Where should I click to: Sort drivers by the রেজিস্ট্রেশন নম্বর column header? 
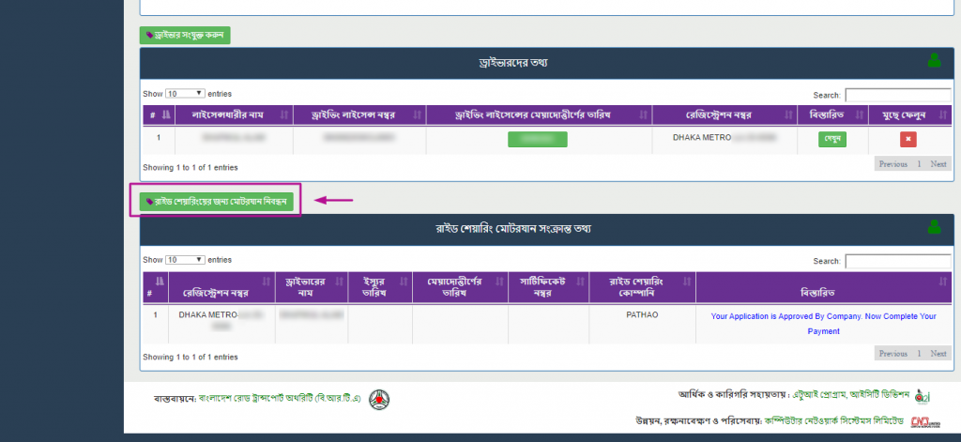coord(723,114)
